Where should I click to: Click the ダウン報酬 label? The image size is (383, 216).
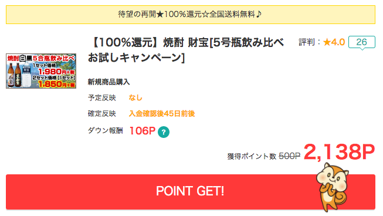pyautogui.click(x=105, y=130)
